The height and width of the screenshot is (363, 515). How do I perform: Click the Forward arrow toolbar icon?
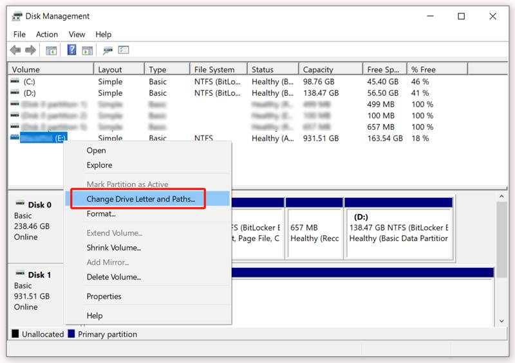point(30,50)
